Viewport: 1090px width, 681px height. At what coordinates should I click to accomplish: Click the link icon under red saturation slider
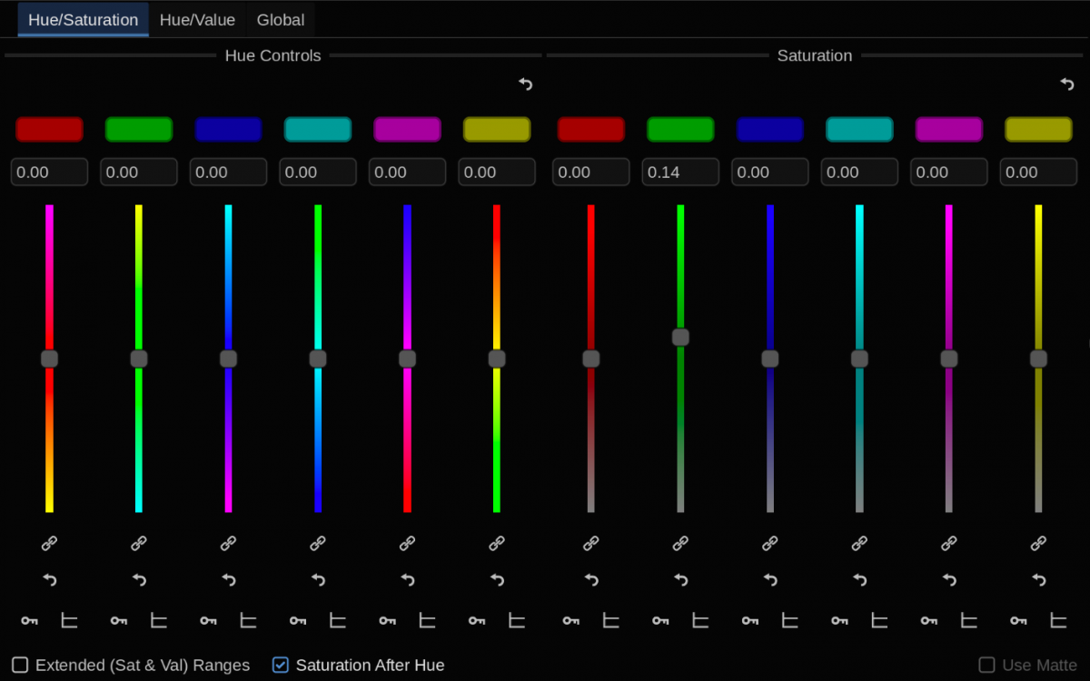pyautogui.click(x=590, y=543)
